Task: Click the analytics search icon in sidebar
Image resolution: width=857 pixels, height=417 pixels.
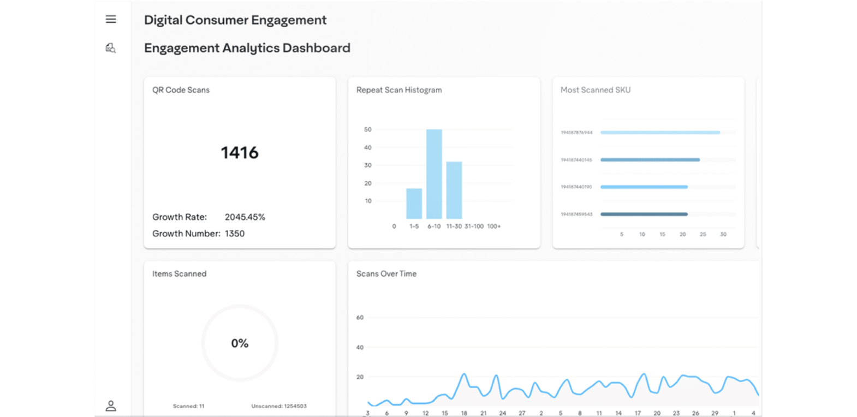Action: coord(111,48)
